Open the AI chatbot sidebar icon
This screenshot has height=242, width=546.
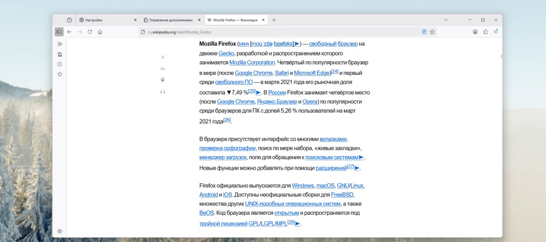(60, 44)
